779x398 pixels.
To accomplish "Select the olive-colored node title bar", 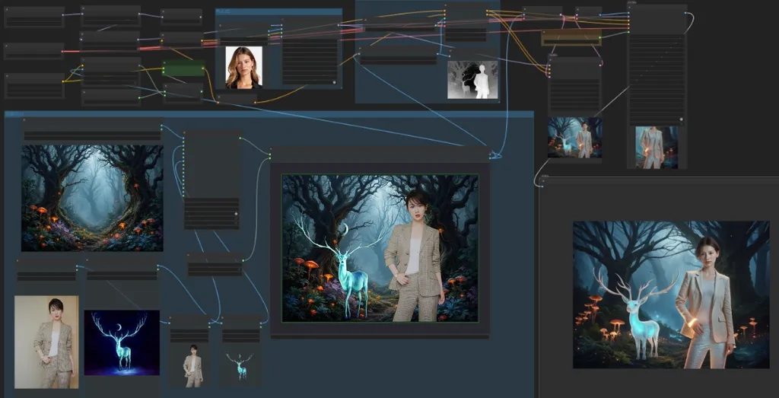I will (571, 32).
